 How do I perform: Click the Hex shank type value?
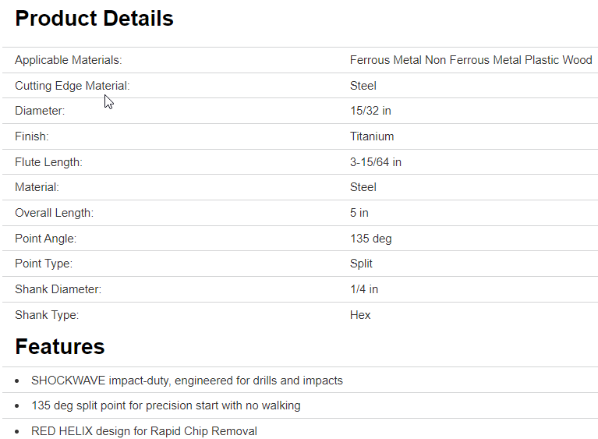click(x=360, y=315)
